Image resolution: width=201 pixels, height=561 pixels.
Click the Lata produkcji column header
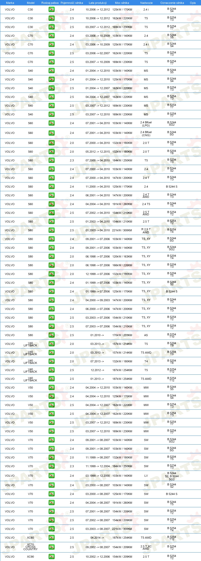pyautogui.click(x=98, y=3)
